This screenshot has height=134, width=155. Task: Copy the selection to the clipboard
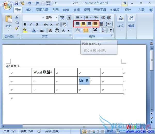coord(17,22)
